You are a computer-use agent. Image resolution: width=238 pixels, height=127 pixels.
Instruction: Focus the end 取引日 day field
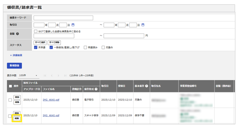pos(133,25)
